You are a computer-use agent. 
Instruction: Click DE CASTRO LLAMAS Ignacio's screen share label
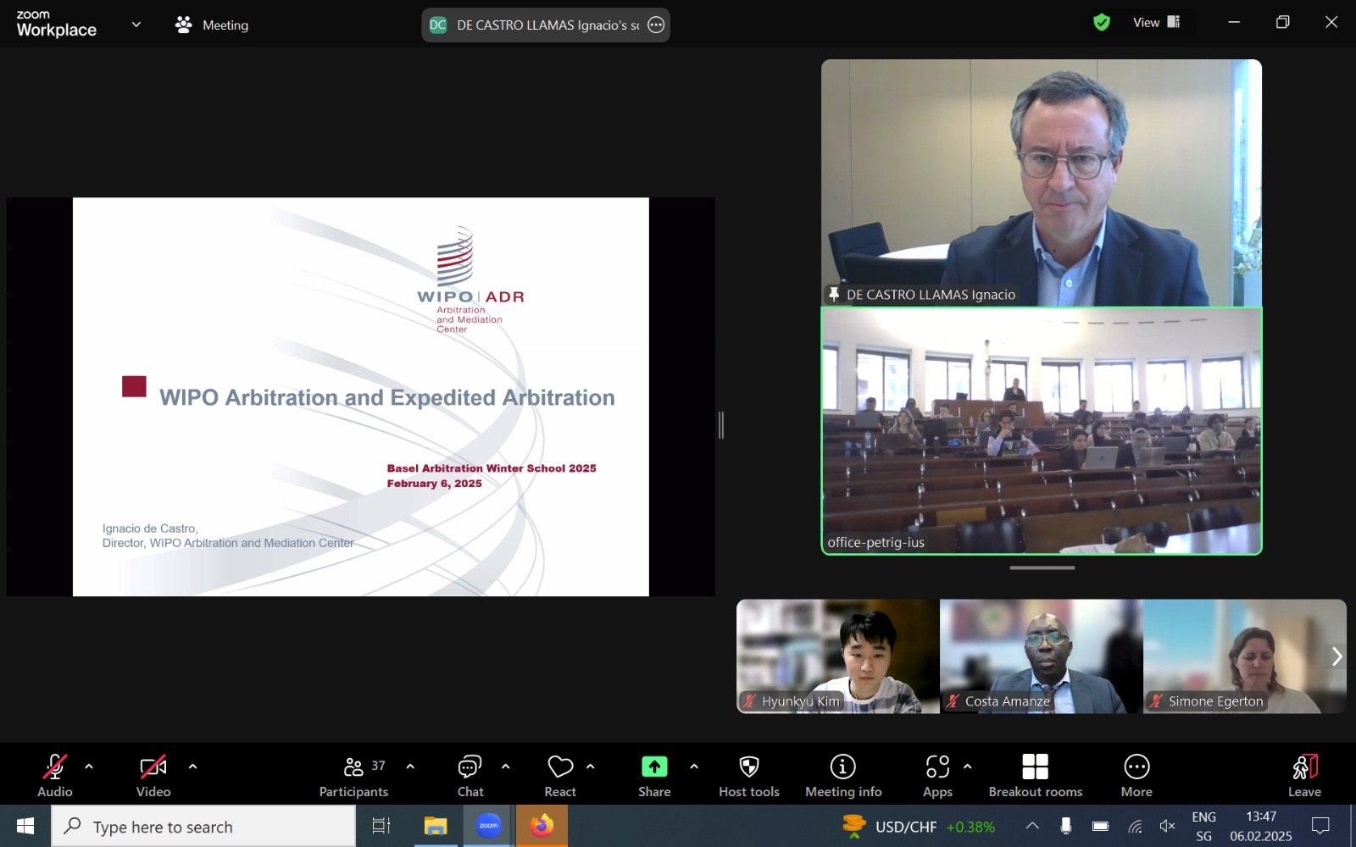click(547, 25)
